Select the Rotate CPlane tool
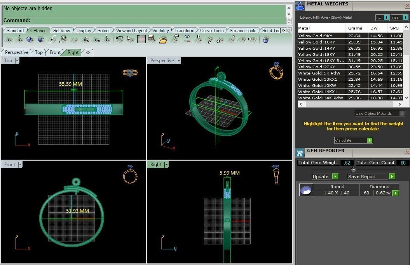Viewport: 410px width, 265px height. 63,39
